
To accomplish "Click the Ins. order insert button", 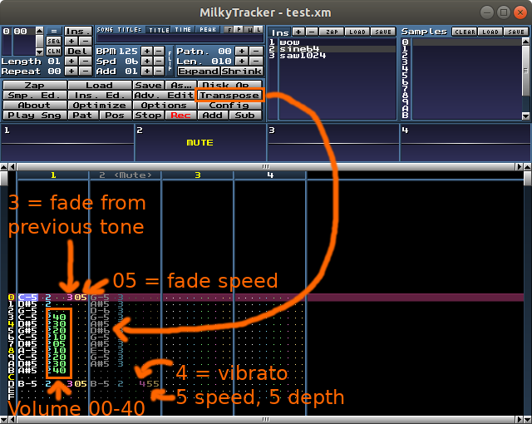I will [78, 32].
